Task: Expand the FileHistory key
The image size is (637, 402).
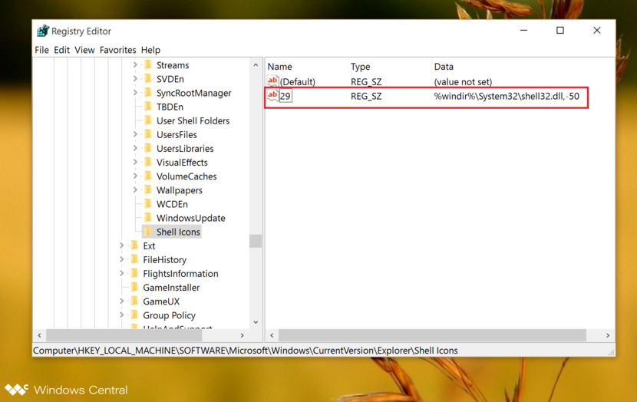Action: point(121,259)
